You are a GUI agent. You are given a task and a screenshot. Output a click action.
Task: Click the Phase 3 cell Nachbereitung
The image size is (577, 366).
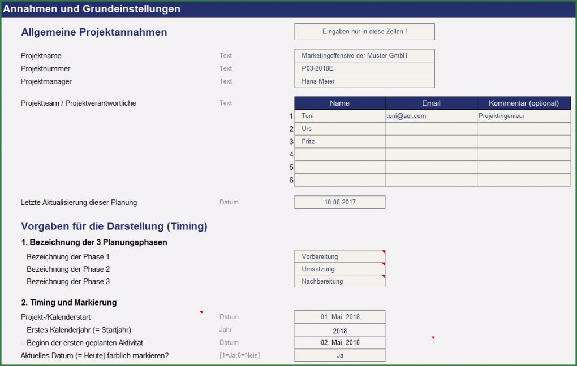tap(339, 281)
